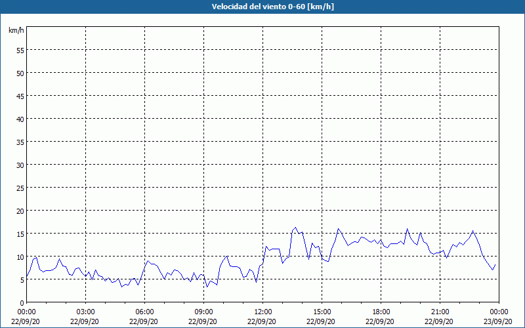
Task: Click the 22/09/20 date under the first 00:00
Action: point(26,321)
